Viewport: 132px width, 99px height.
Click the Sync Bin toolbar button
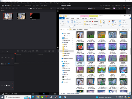(16, 6)
